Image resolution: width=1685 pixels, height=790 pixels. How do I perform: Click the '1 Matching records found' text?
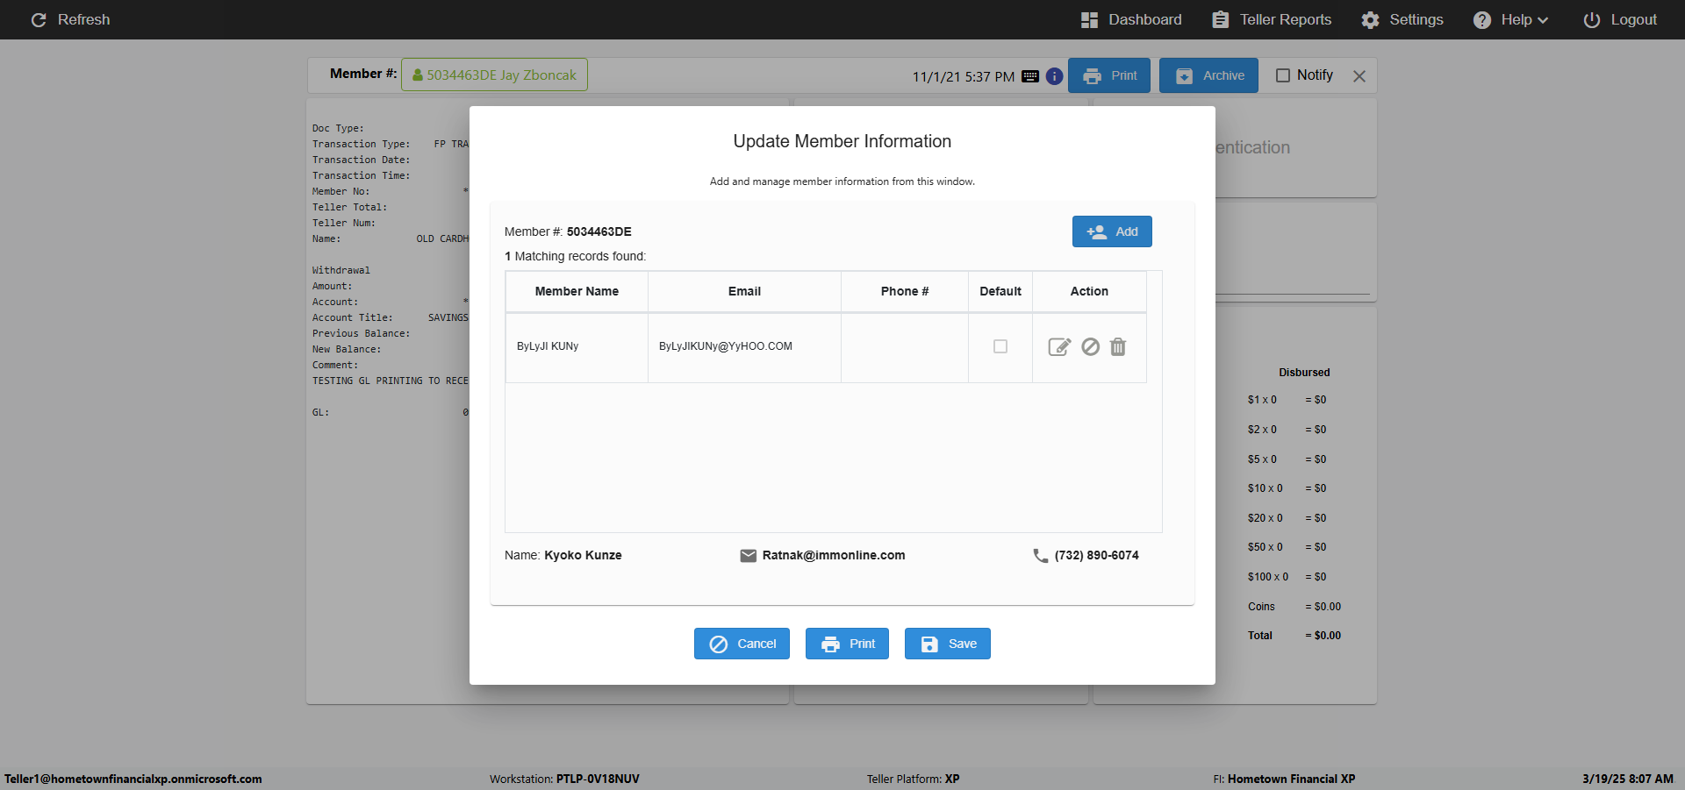[575, 256]
